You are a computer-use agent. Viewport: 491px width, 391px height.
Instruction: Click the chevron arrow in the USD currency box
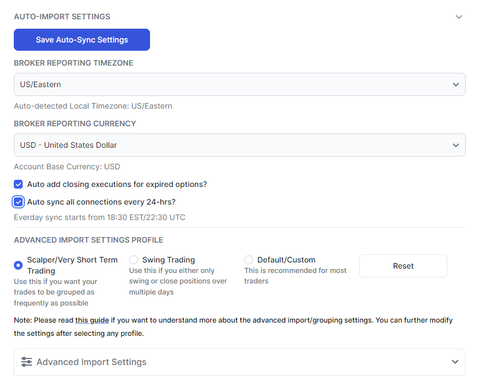[x=456, y=145]
